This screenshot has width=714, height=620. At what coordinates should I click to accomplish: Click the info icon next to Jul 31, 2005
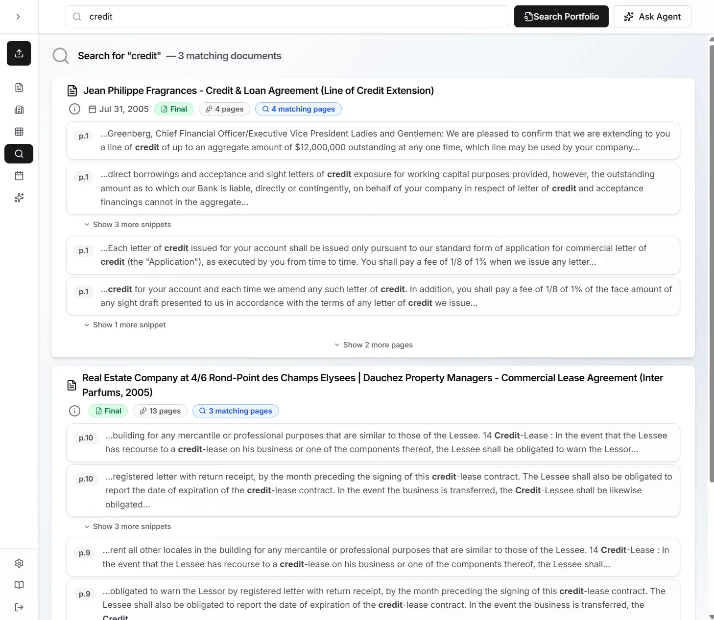click(74, 109)
